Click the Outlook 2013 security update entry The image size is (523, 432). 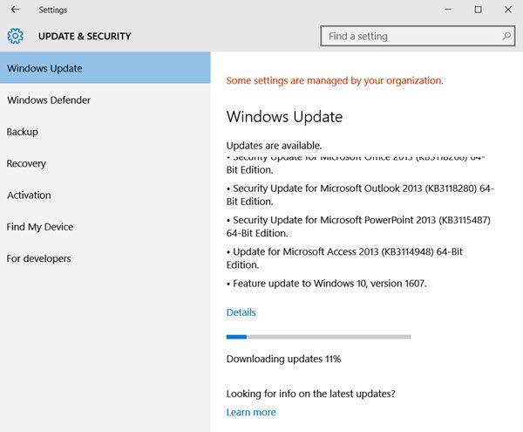coord(360,195)
